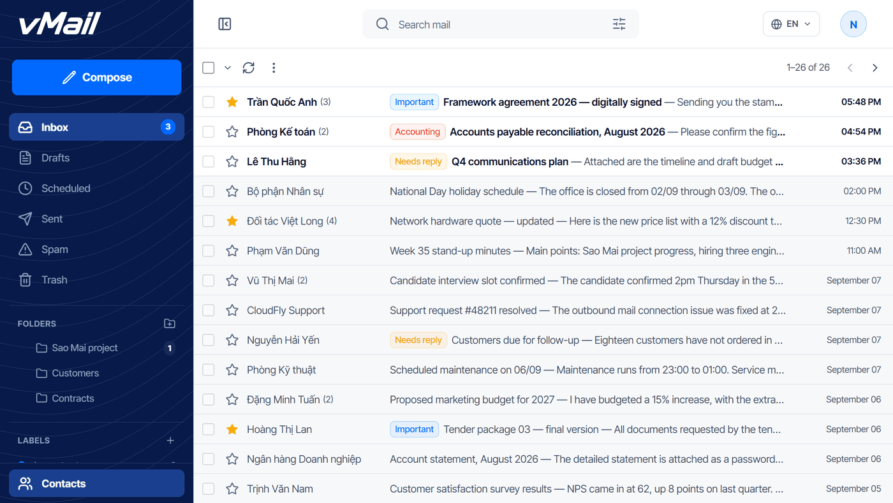The height and width of the screenshot is (503, 893).
Task: Unstar Đối tác Việt Long email
Action: 232,221
